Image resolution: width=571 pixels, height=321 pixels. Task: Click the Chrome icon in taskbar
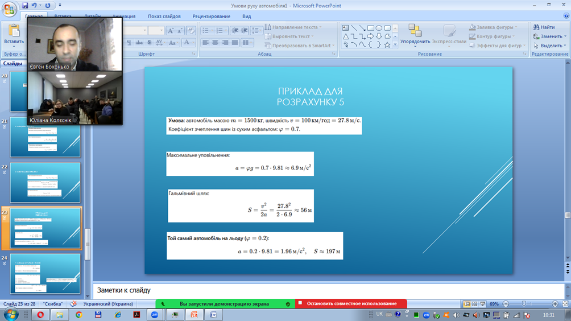click(x=78, y=315)
